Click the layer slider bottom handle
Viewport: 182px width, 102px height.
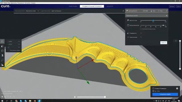coord(180,69)
